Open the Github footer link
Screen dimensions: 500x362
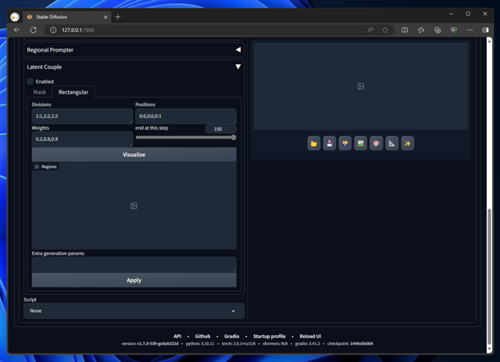[202, 336]
